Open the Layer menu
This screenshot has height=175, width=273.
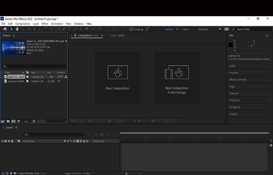pos(36,24)
